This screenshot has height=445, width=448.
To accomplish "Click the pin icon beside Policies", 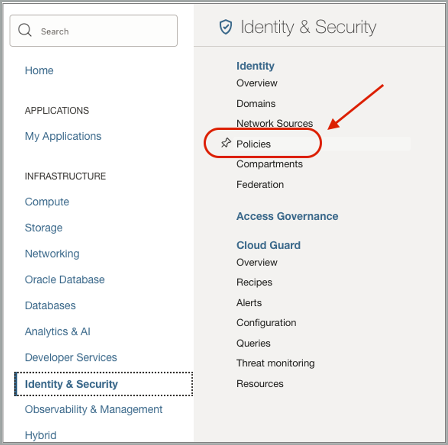I will 226,144.
